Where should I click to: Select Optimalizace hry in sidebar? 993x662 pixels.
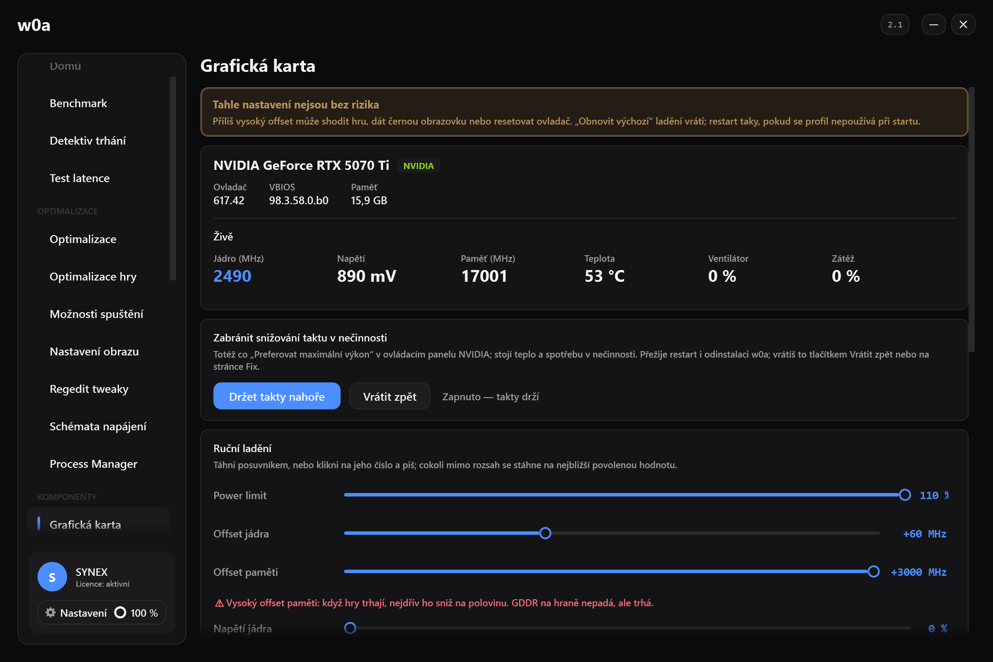pos(93,277)
